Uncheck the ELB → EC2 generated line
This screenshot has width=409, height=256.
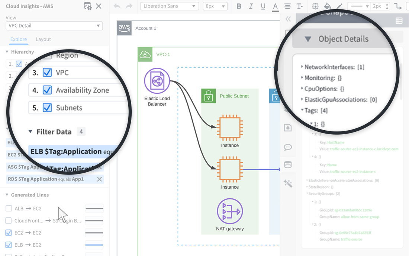pos(9,245)
